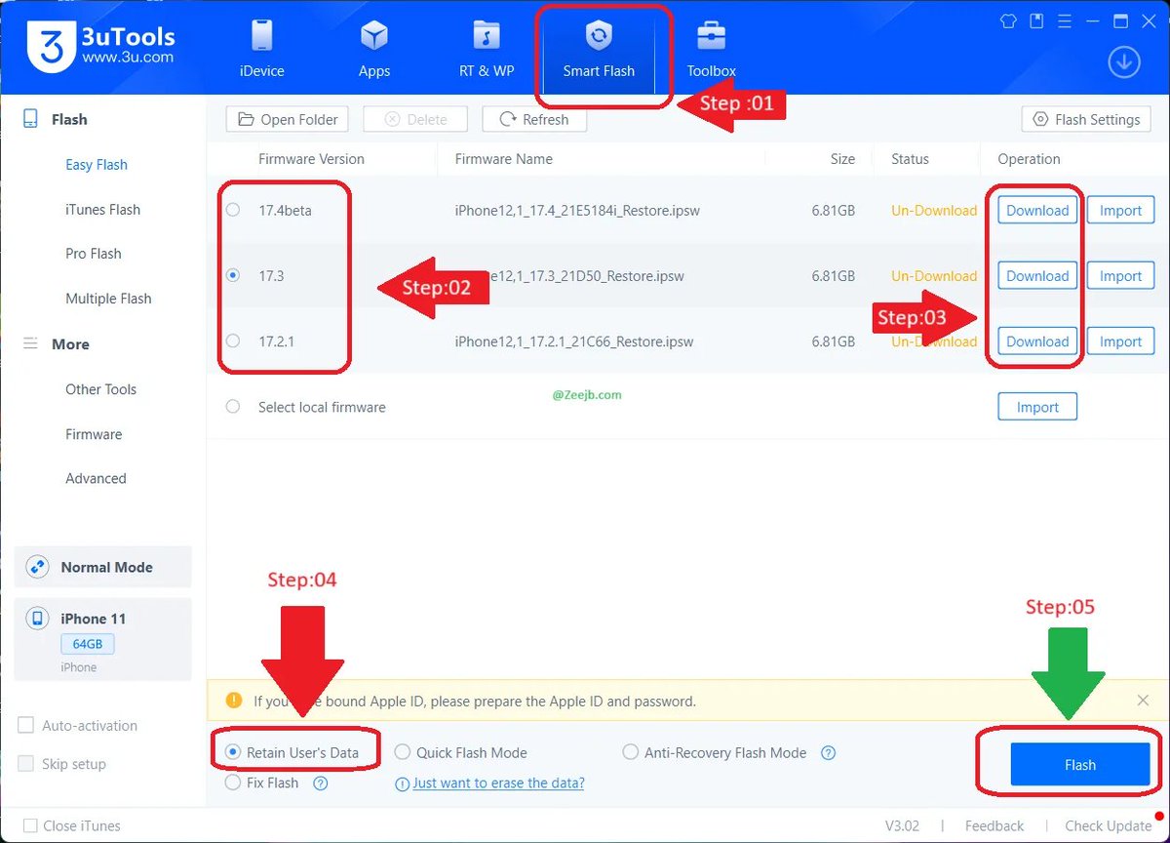Open Other Tools in the sidebar
The width and height of the screenshot is (1170, 843).
point(100,389)
